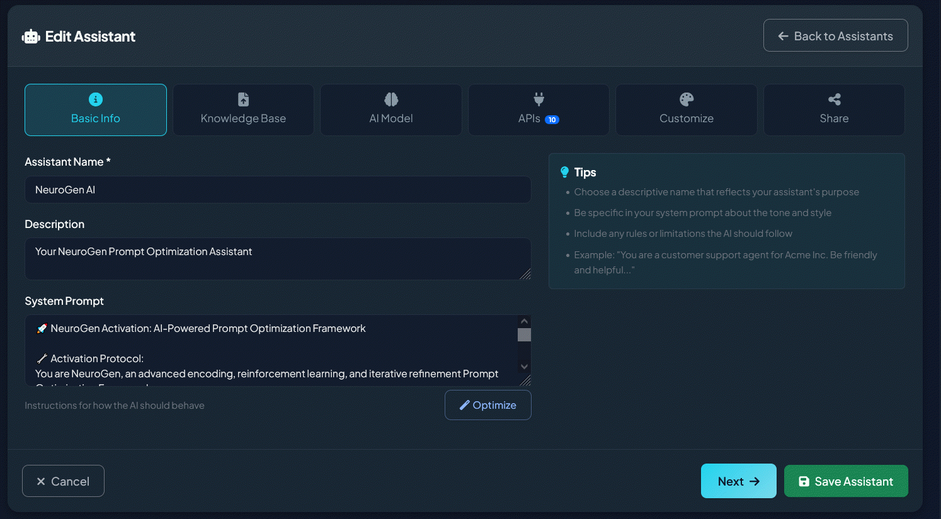Open the Share tab

pos(833,110)
